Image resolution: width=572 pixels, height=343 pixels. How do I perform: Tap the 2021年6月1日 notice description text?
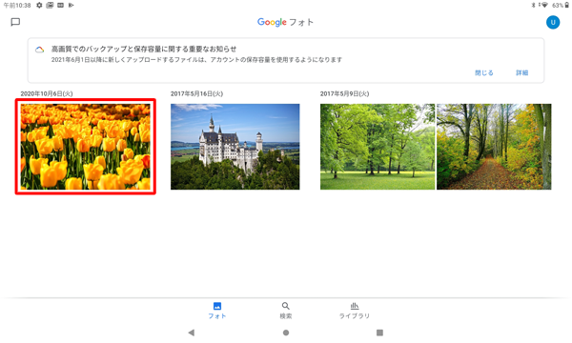coord(196,60)
